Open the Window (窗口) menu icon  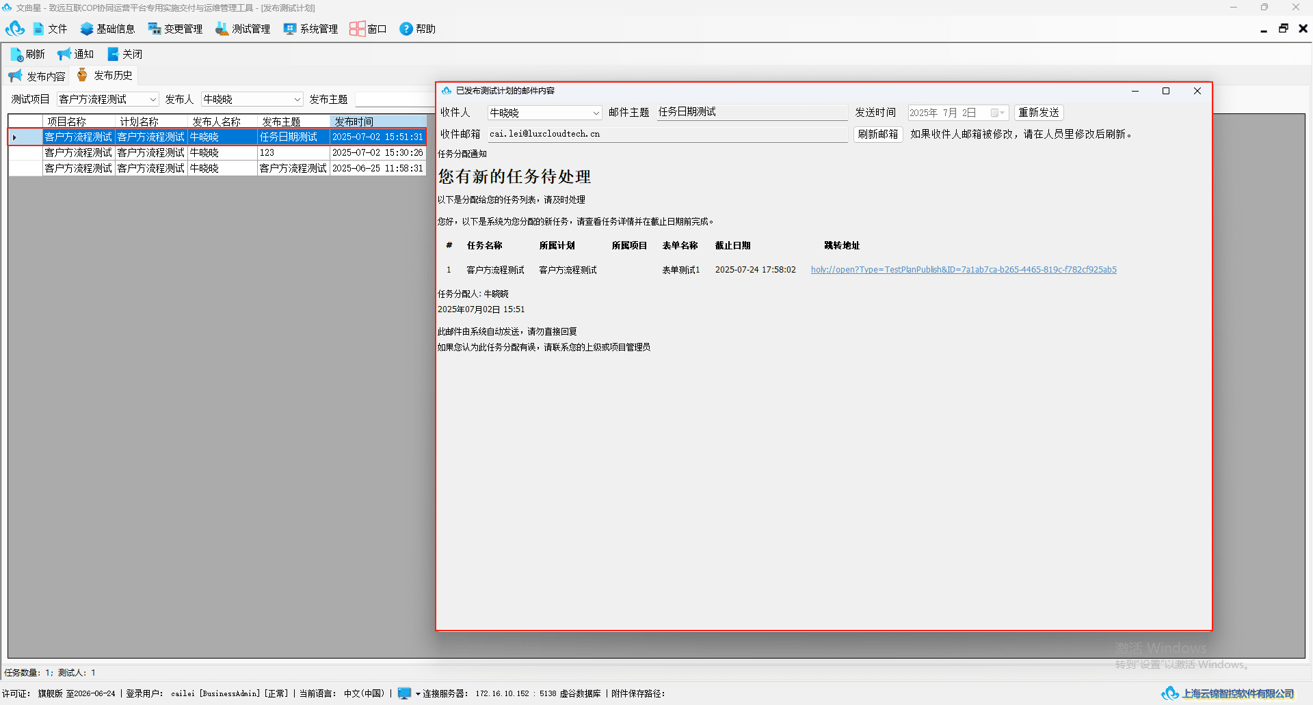pyautogui.click(x=357, y=29)
